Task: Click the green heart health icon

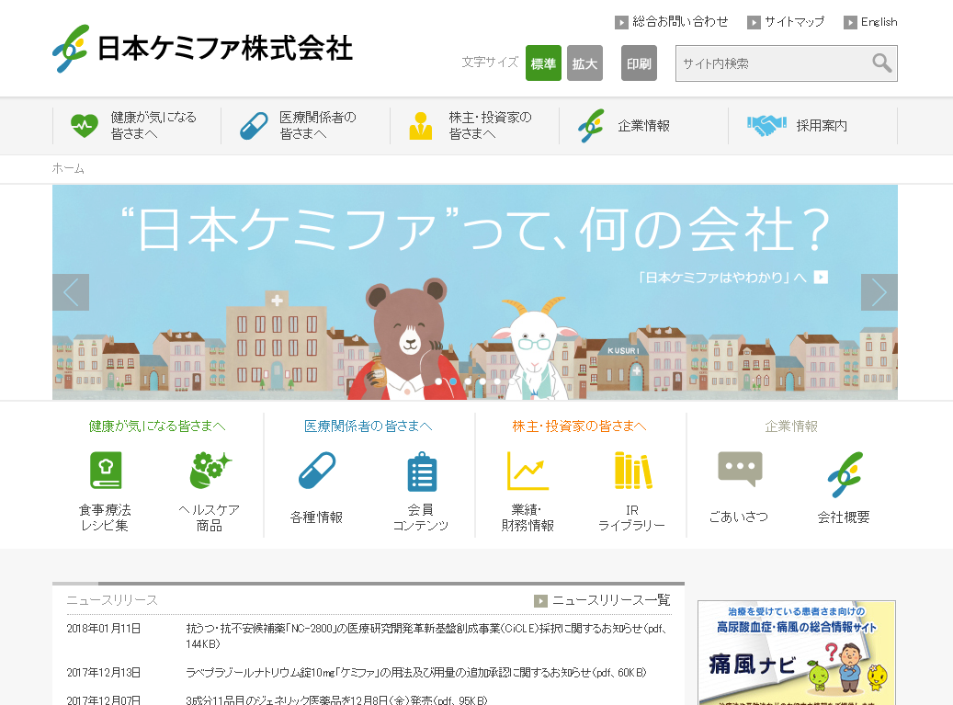Action: 84,126
